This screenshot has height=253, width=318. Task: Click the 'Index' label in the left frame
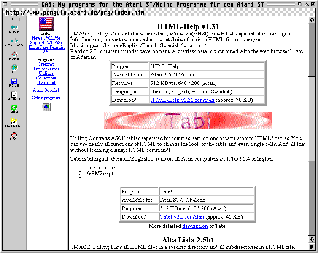point(46,33)
